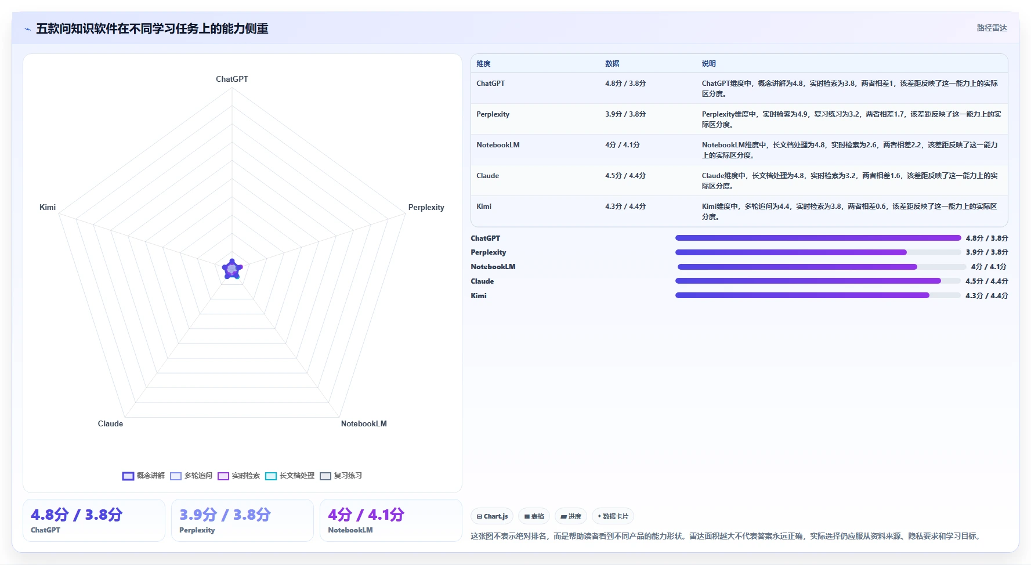Click table cell 4.3分 / 4.4分
The height and width of the screenshot is (565, 1031).
click(x=625, y=207)
